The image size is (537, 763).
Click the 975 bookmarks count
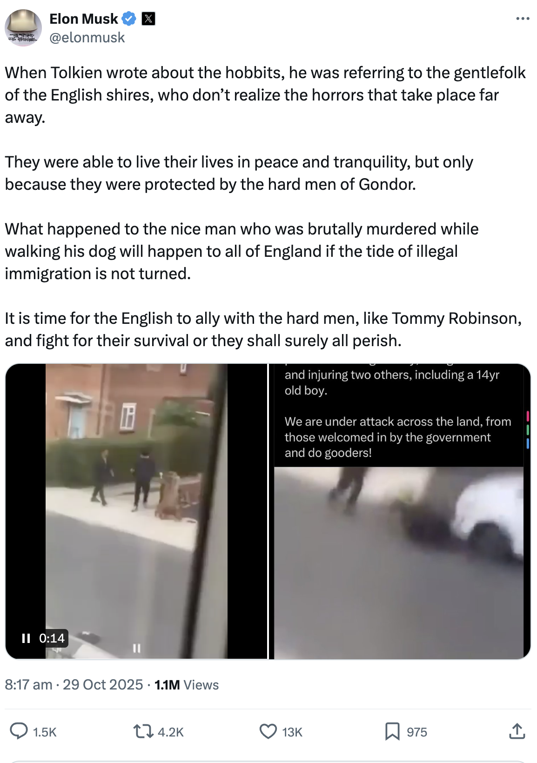pyautogui.click(x=417, y=732)
